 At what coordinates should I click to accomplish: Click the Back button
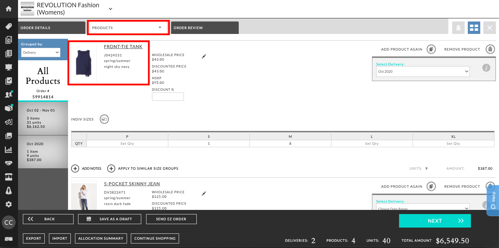click(x=48, y=219)
